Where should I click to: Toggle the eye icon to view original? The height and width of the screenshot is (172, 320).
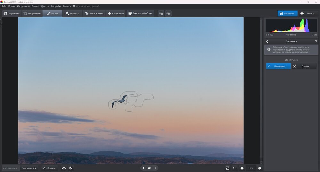click(64, 168)
